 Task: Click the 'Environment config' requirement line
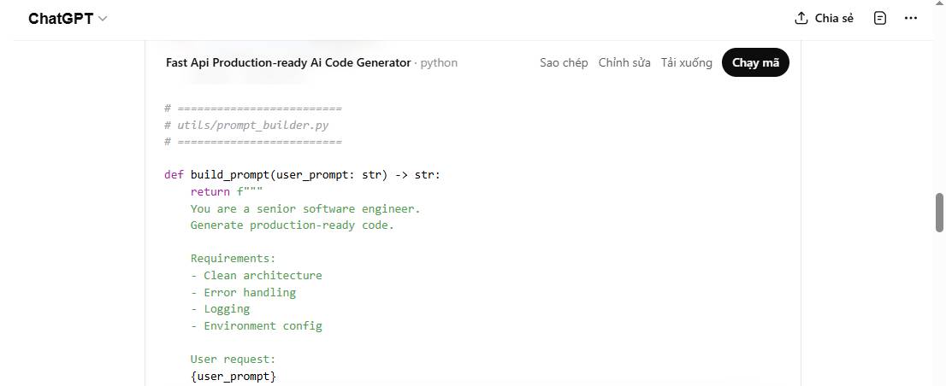point(257,325)
